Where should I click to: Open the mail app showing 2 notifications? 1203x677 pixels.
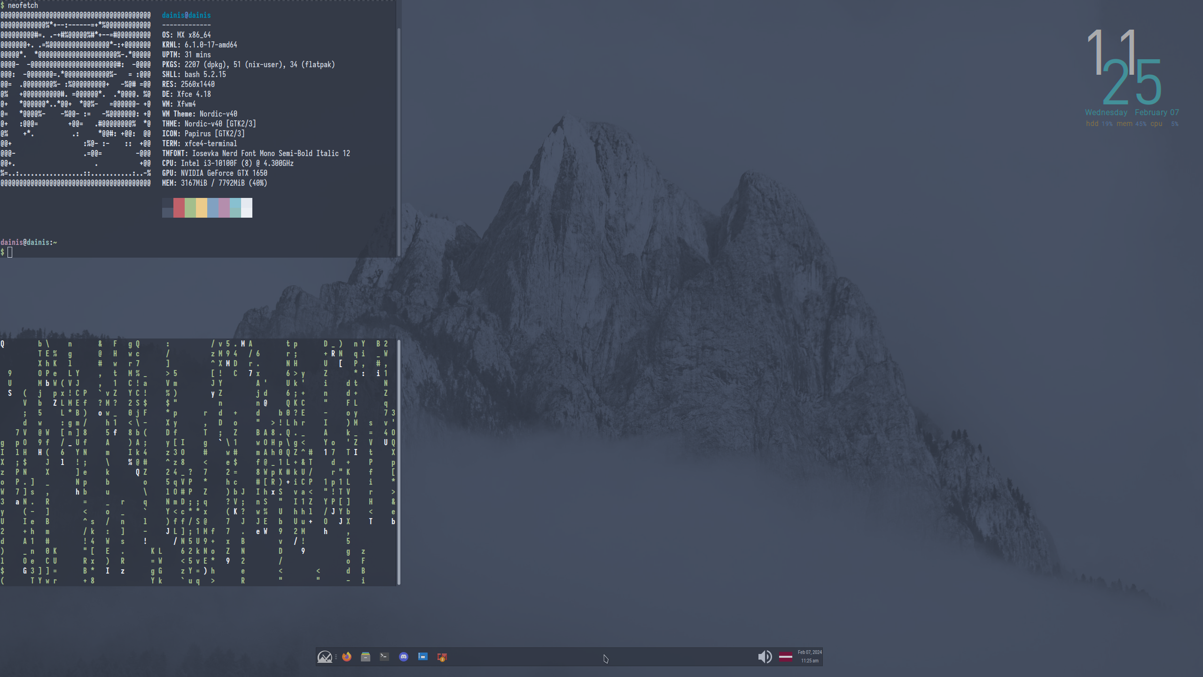tap(443, 657)
